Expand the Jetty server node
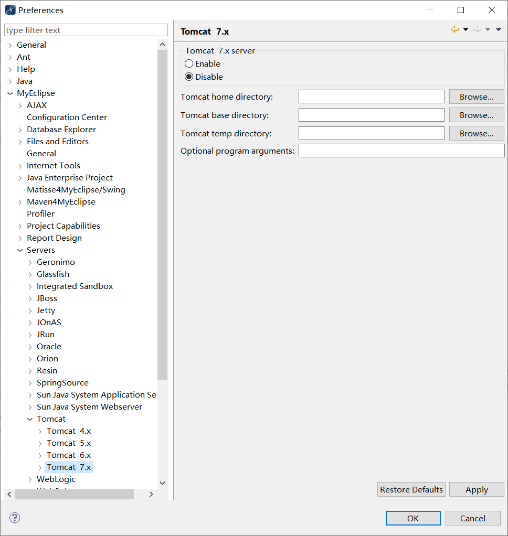Viewport: 508px width, 536px height. point(30,310)
